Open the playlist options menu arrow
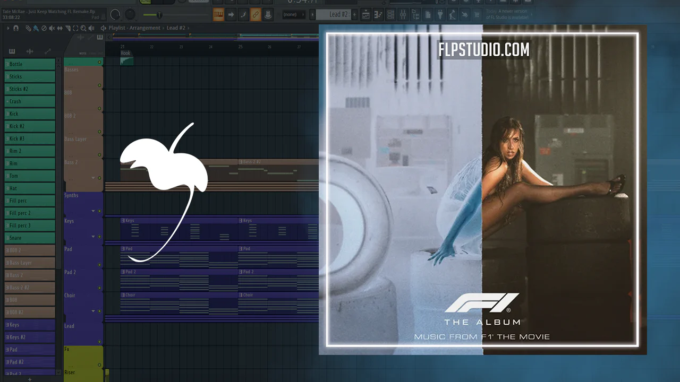The height and width of the screenshot is (382, 680). tap(8, 28)
